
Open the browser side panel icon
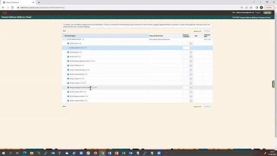point(257,8)
